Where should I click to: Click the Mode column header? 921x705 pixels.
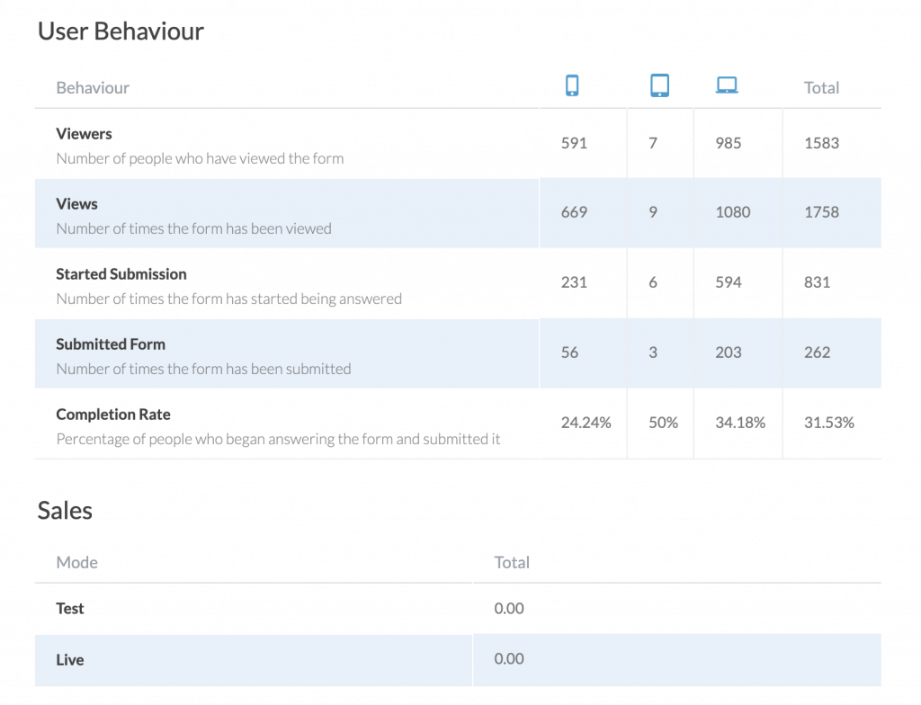(x=76, y=562)
